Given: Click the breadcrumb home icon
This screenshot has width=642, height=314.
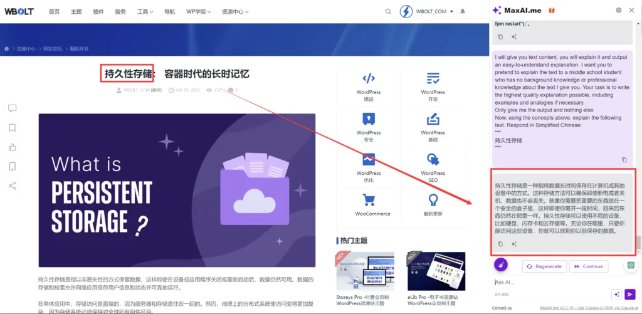Looking at the screenshot, I should click(6, 49).
